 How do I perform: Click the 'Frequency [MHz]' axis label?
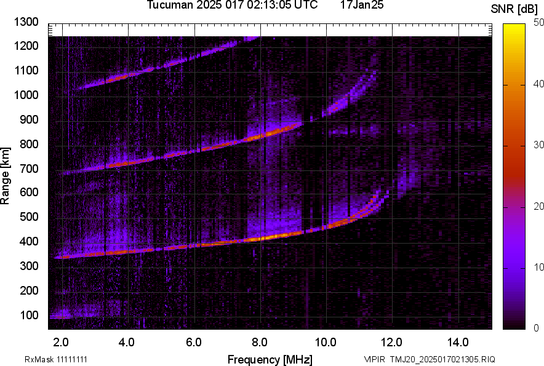tap(270, 360)
